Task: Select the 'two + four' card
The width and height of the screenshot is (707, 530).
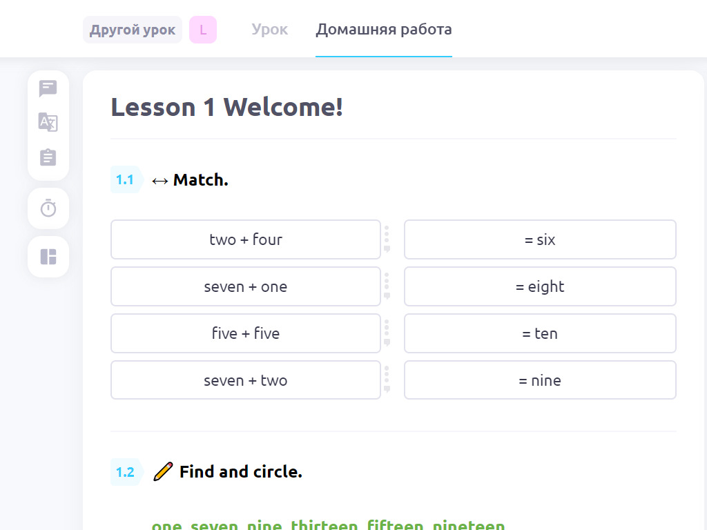Action: point(246,239)
